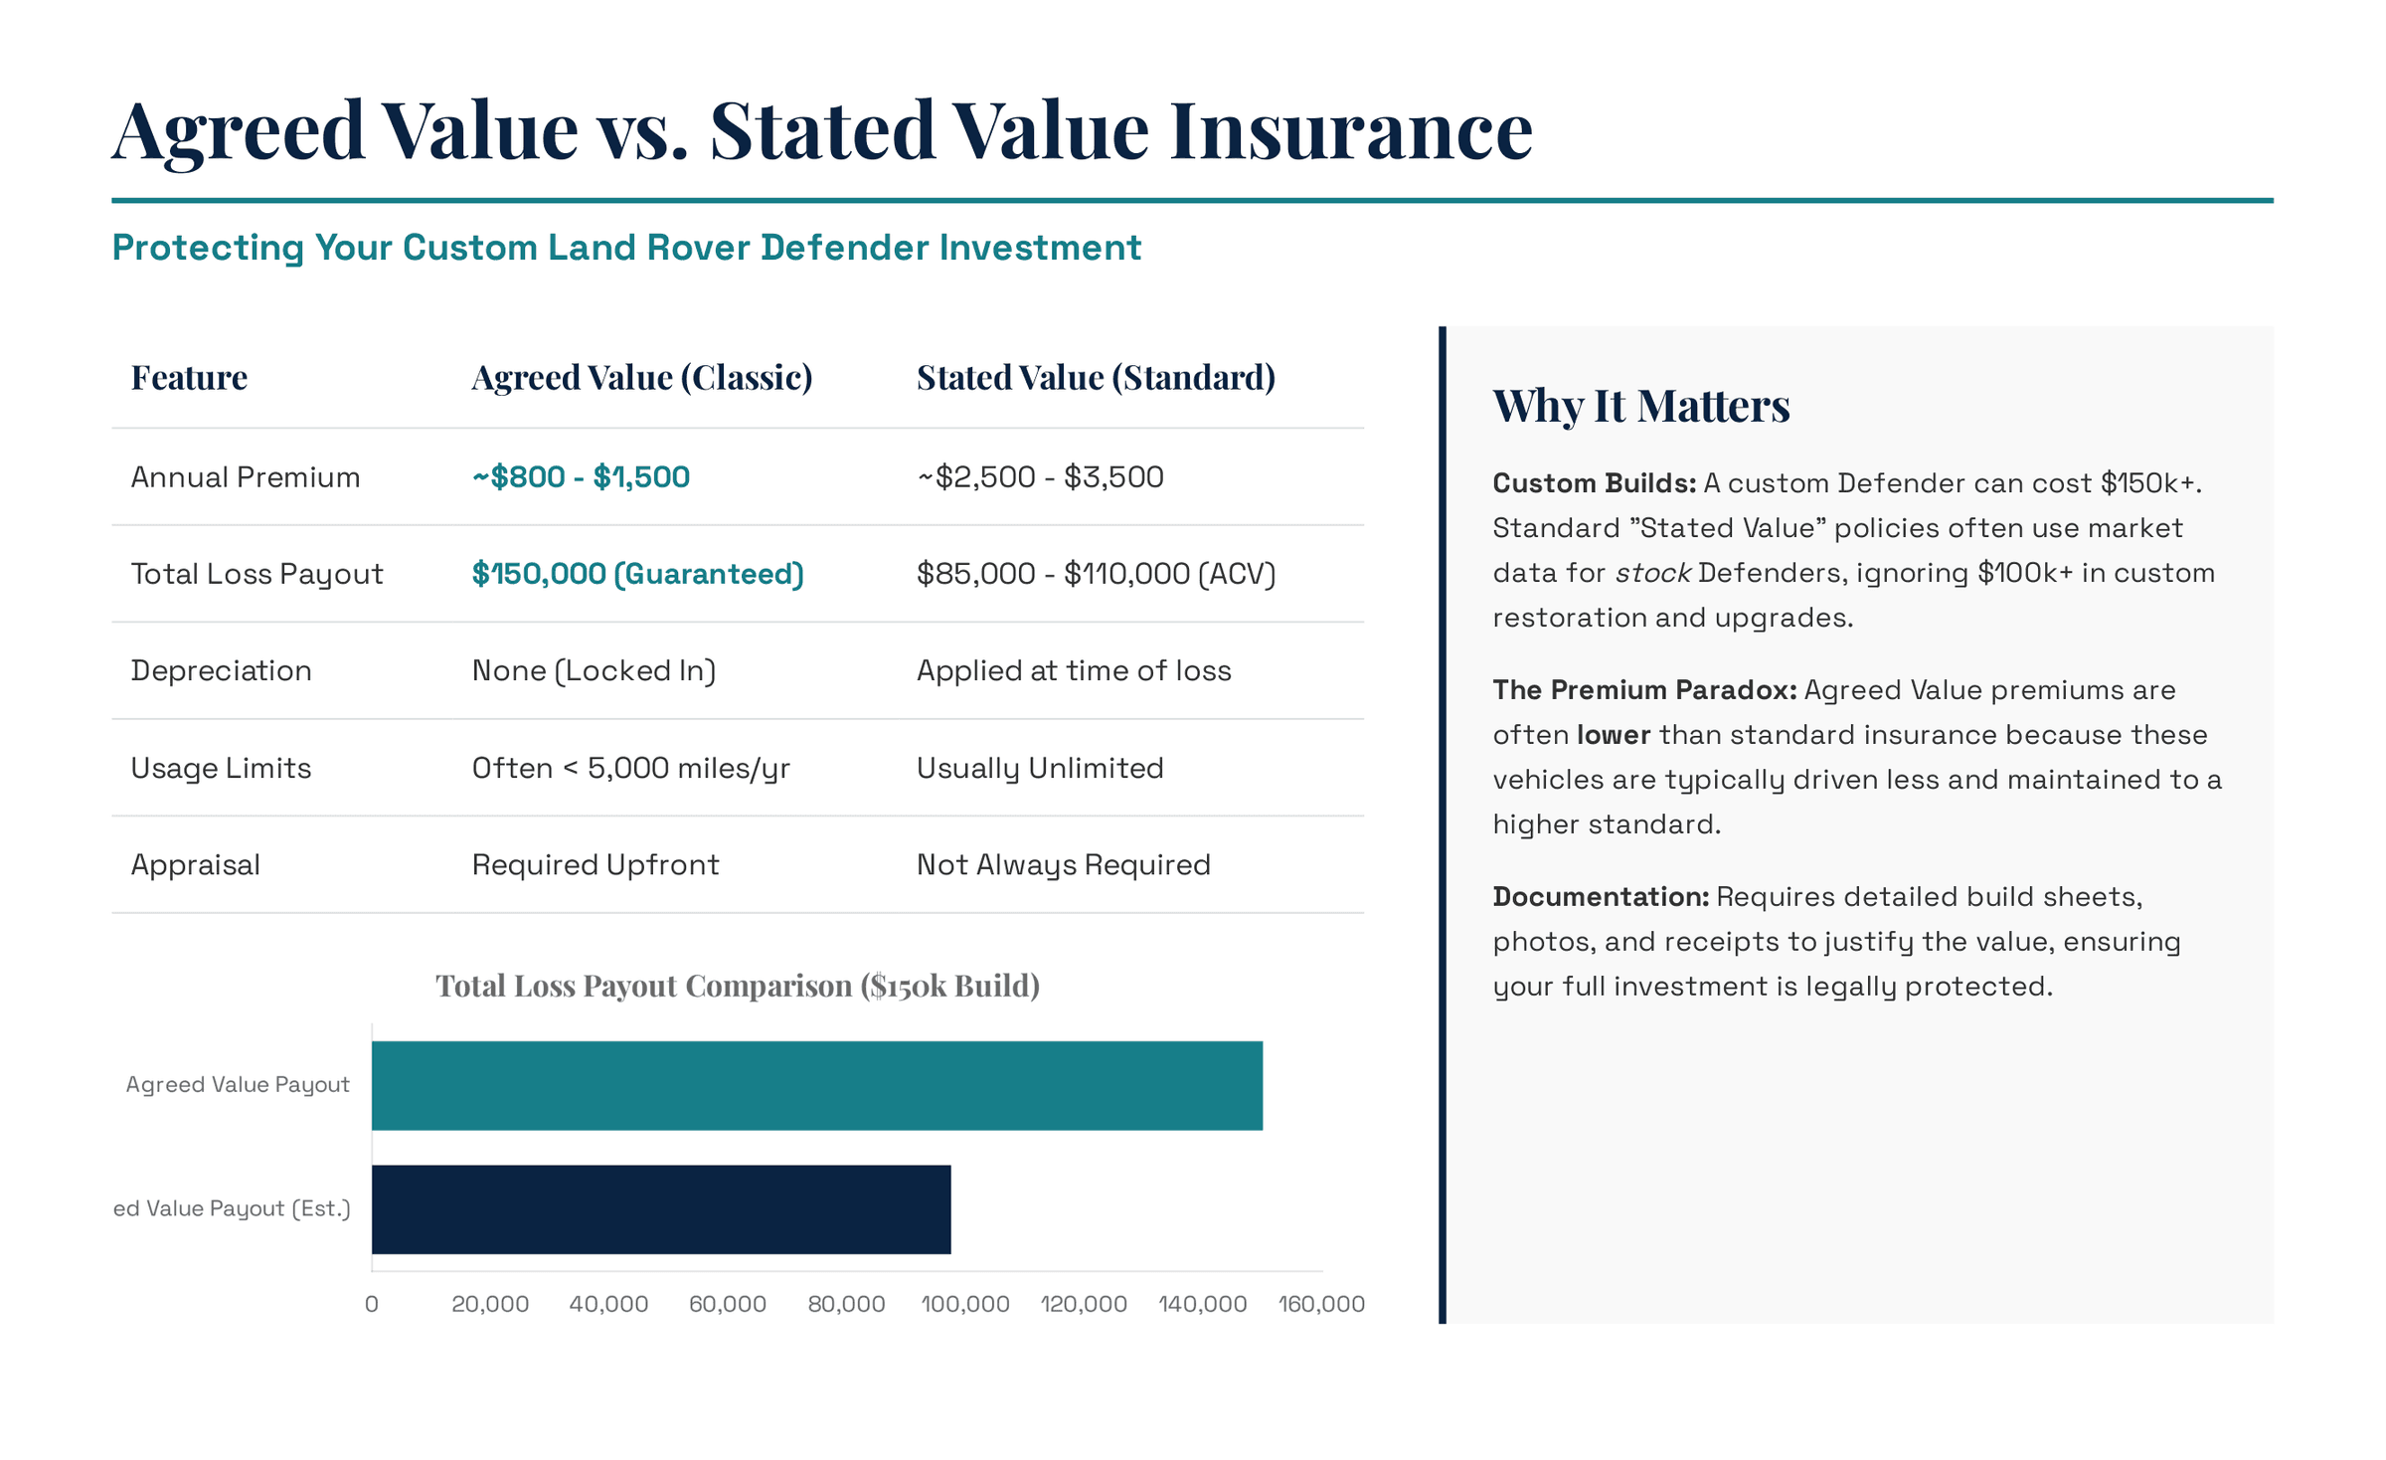2386x1460 pixels.
Task: Click the 'Annual Premium' row label
Action: (246, 477)
